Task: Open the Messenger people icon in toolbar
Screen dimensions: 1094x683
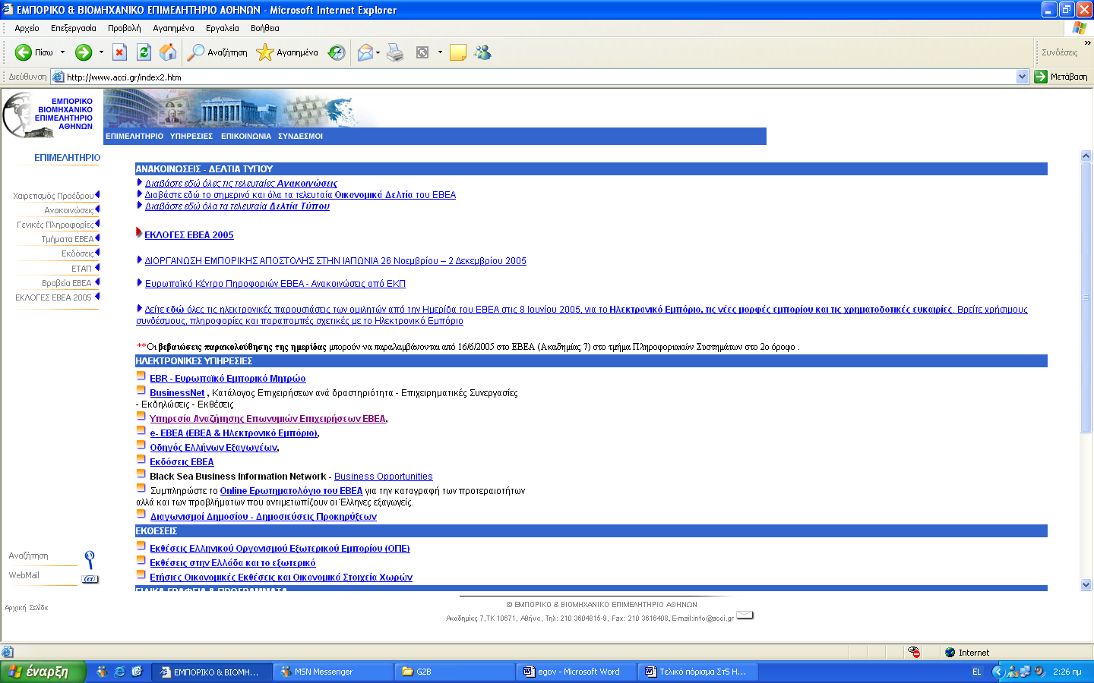Action: click(482, 52)
